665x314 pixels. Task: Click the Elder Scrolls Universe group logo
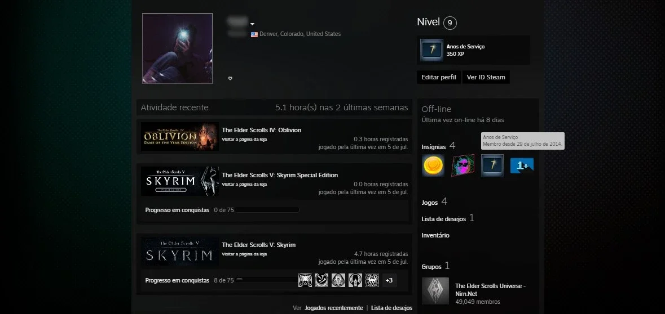click(x=435, y=291)
